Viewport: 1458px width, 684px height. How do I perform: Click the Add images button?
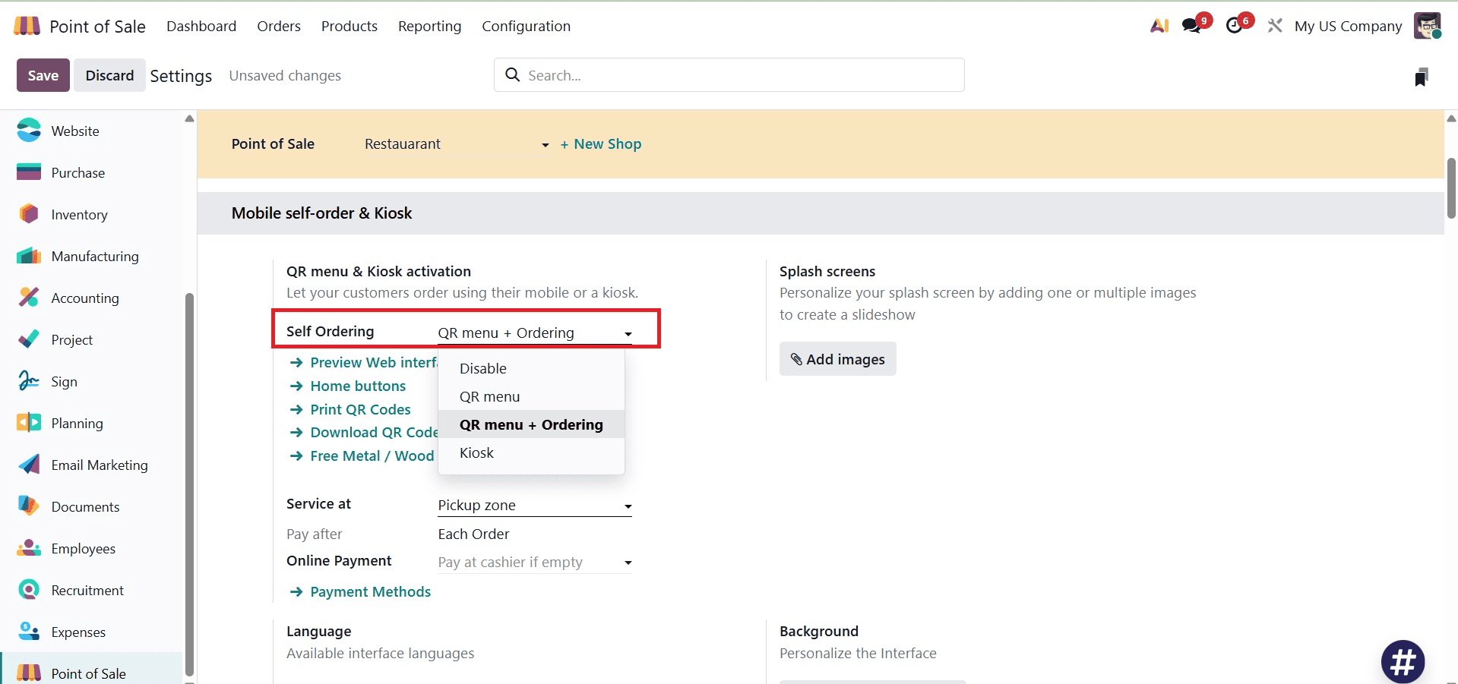coord(837,359)
